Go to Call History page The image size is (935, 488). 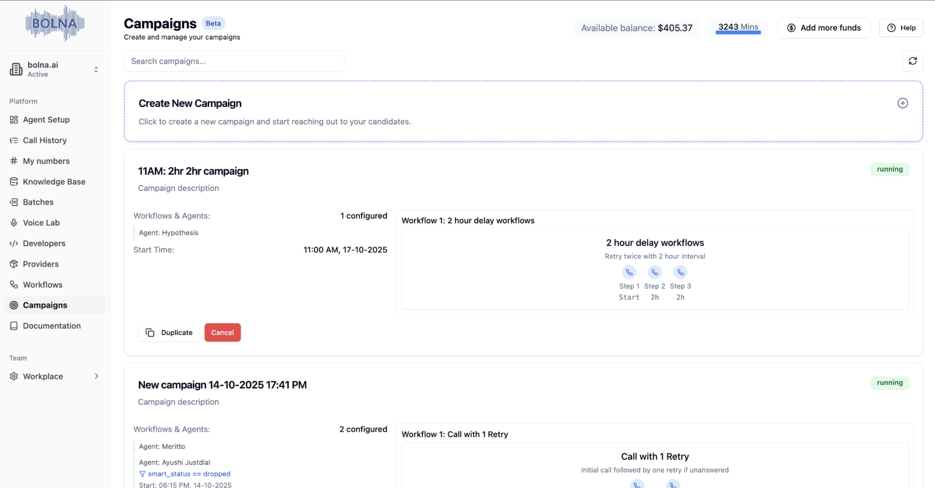[45, 140]
